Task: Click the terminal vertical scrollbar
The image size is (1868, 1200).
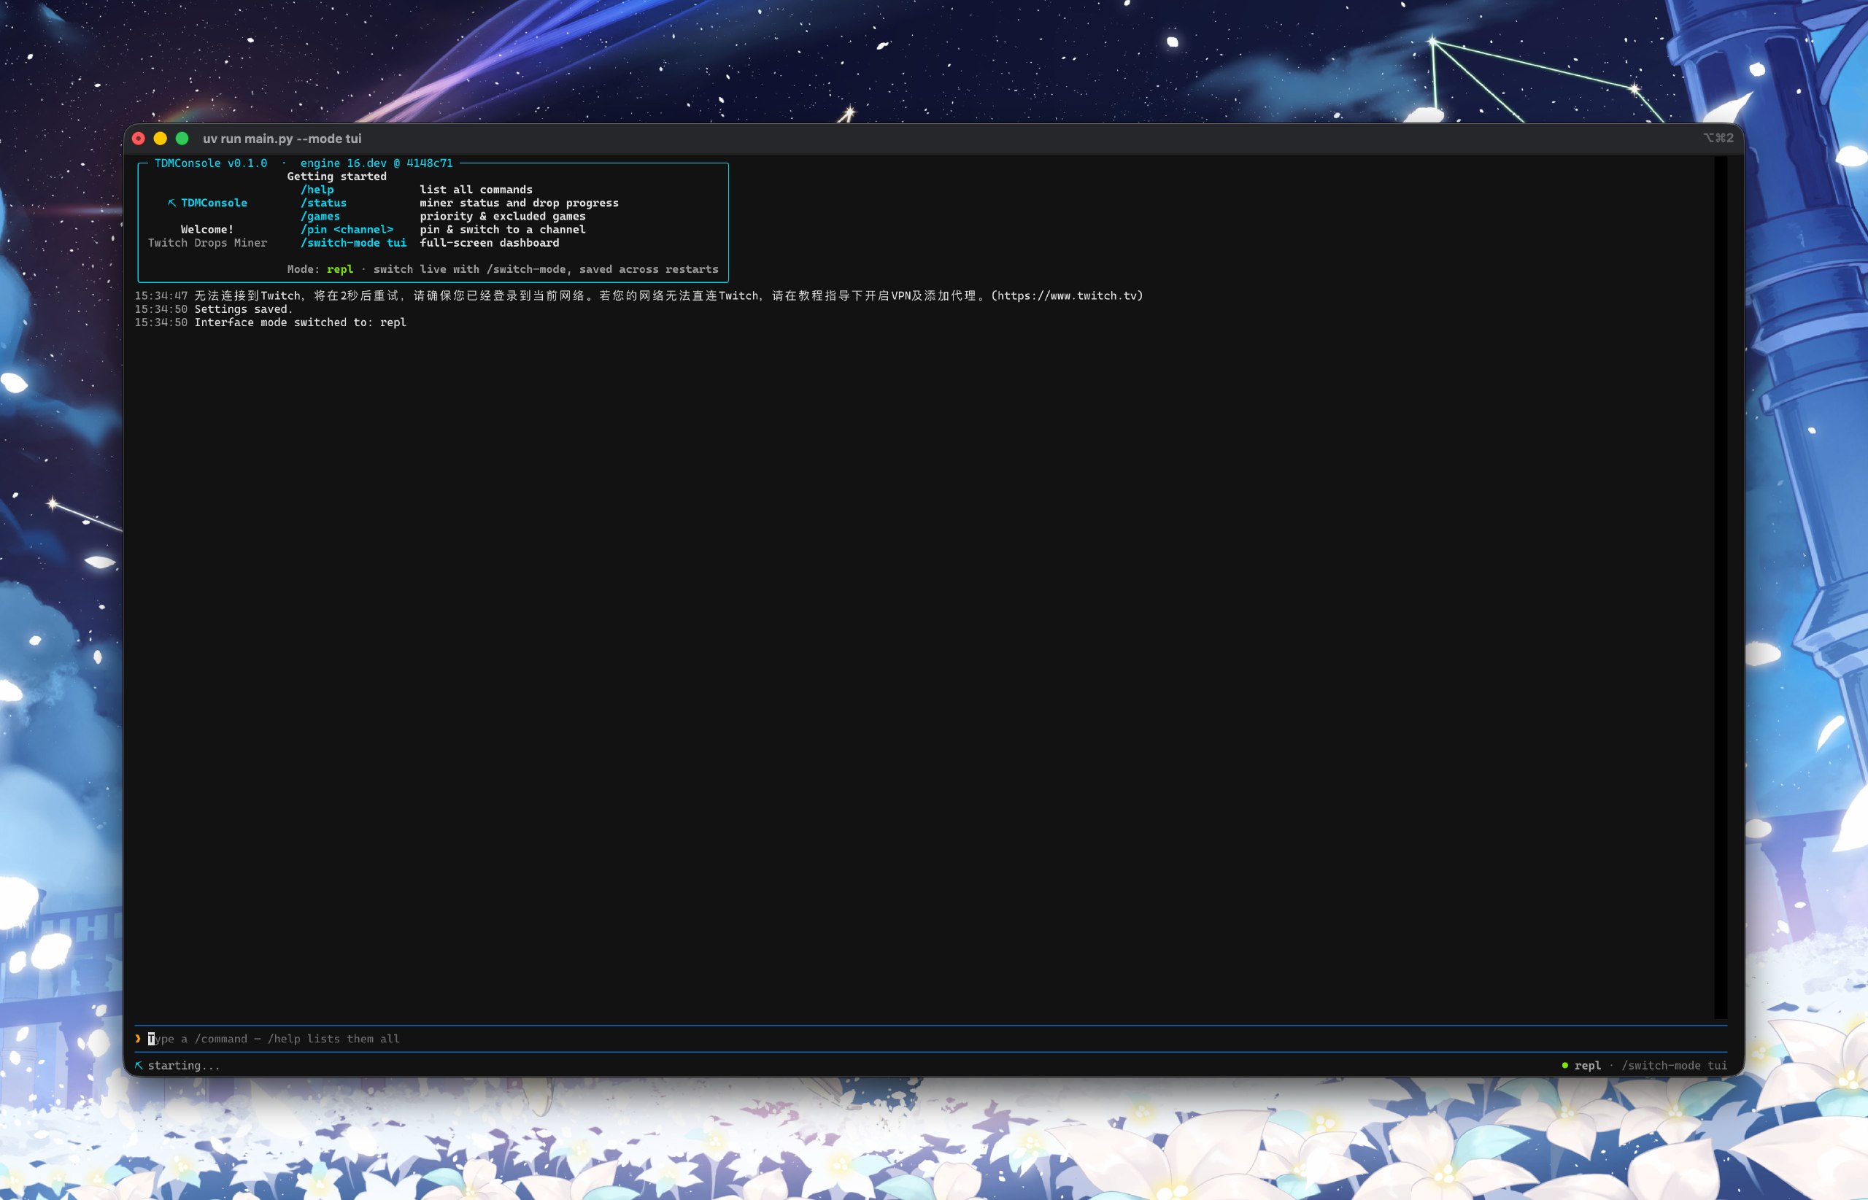Action: pyautogui.click(x=1721, y=587)
